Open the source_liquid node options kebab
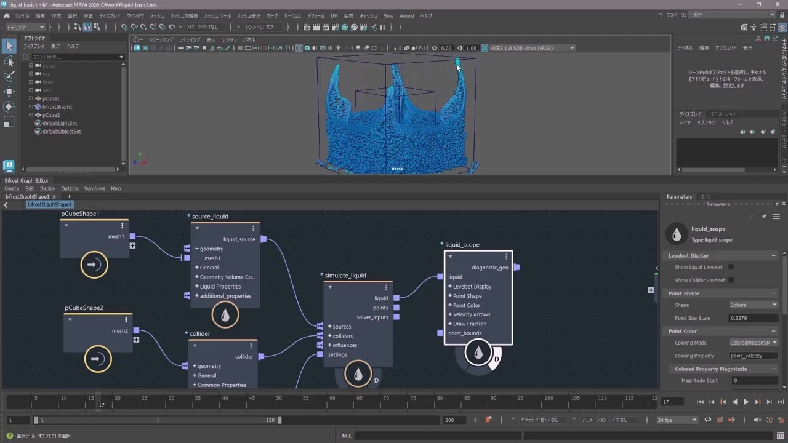The width and height of the screenshot is (788, 443). click(x=253, y=228)
